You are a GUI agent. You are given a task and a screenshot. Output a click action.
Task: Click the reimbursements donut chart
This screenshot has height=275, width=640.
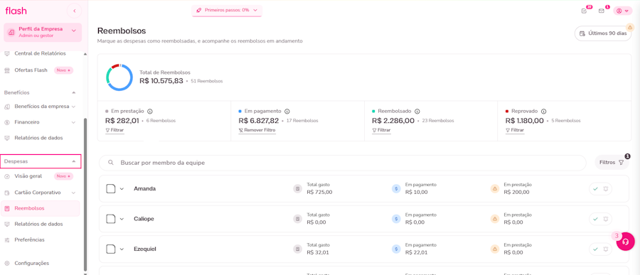click(119, 77)
